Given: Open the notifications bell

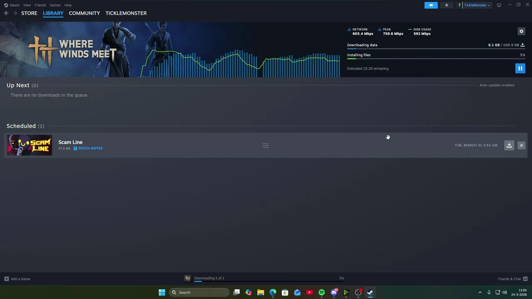Looking at the screenshot, I should (x=447, y=5).
